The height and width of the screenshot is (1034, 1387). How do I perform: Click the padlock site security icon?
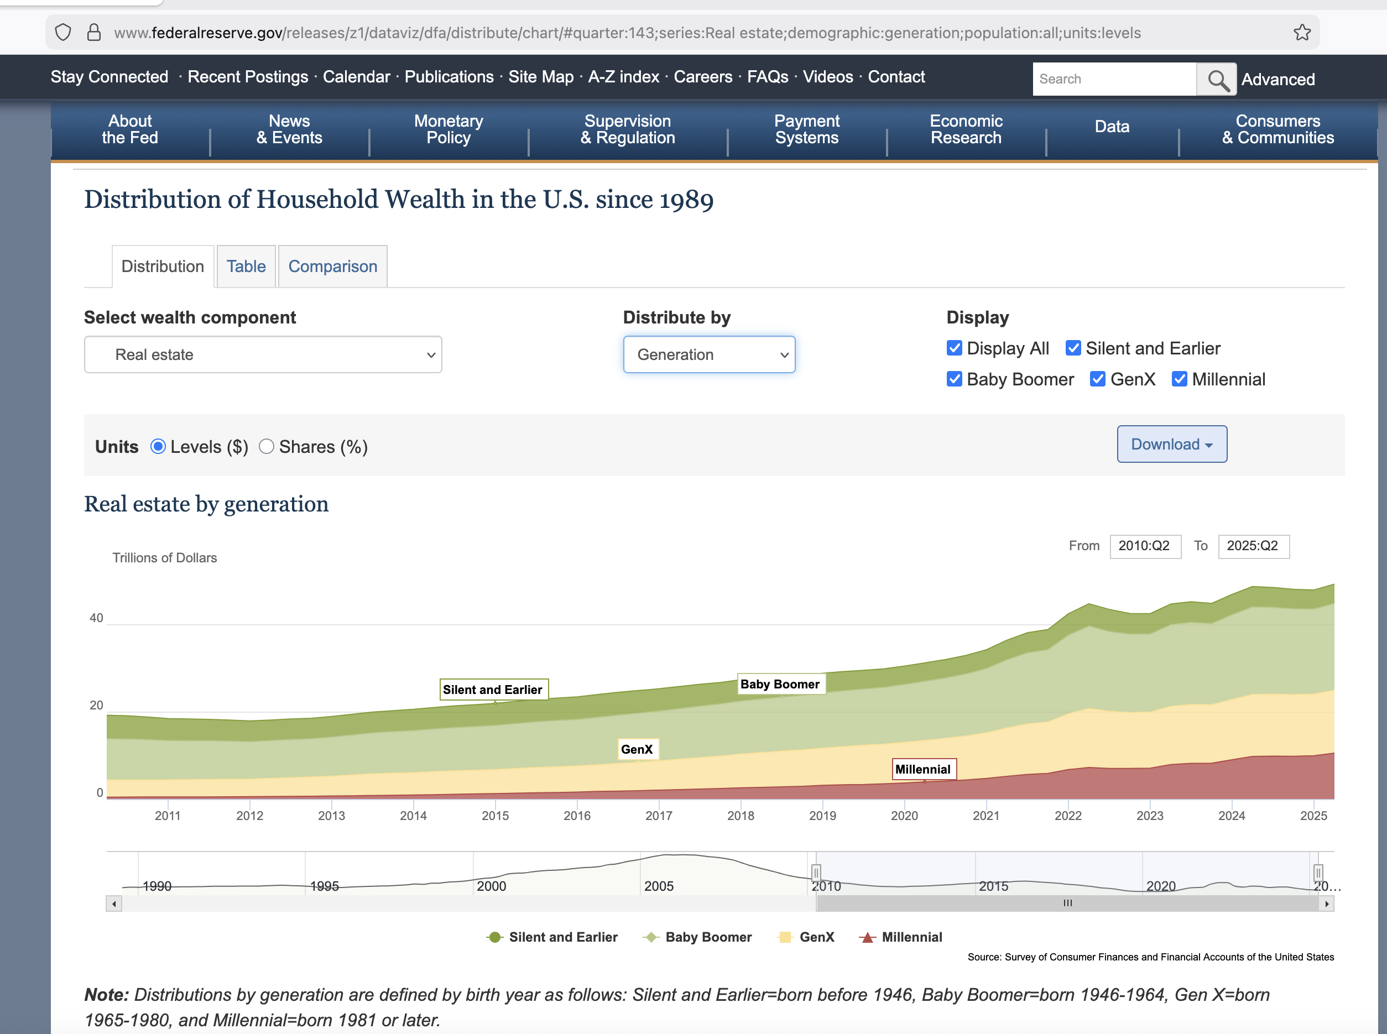(x=94, y=33)
